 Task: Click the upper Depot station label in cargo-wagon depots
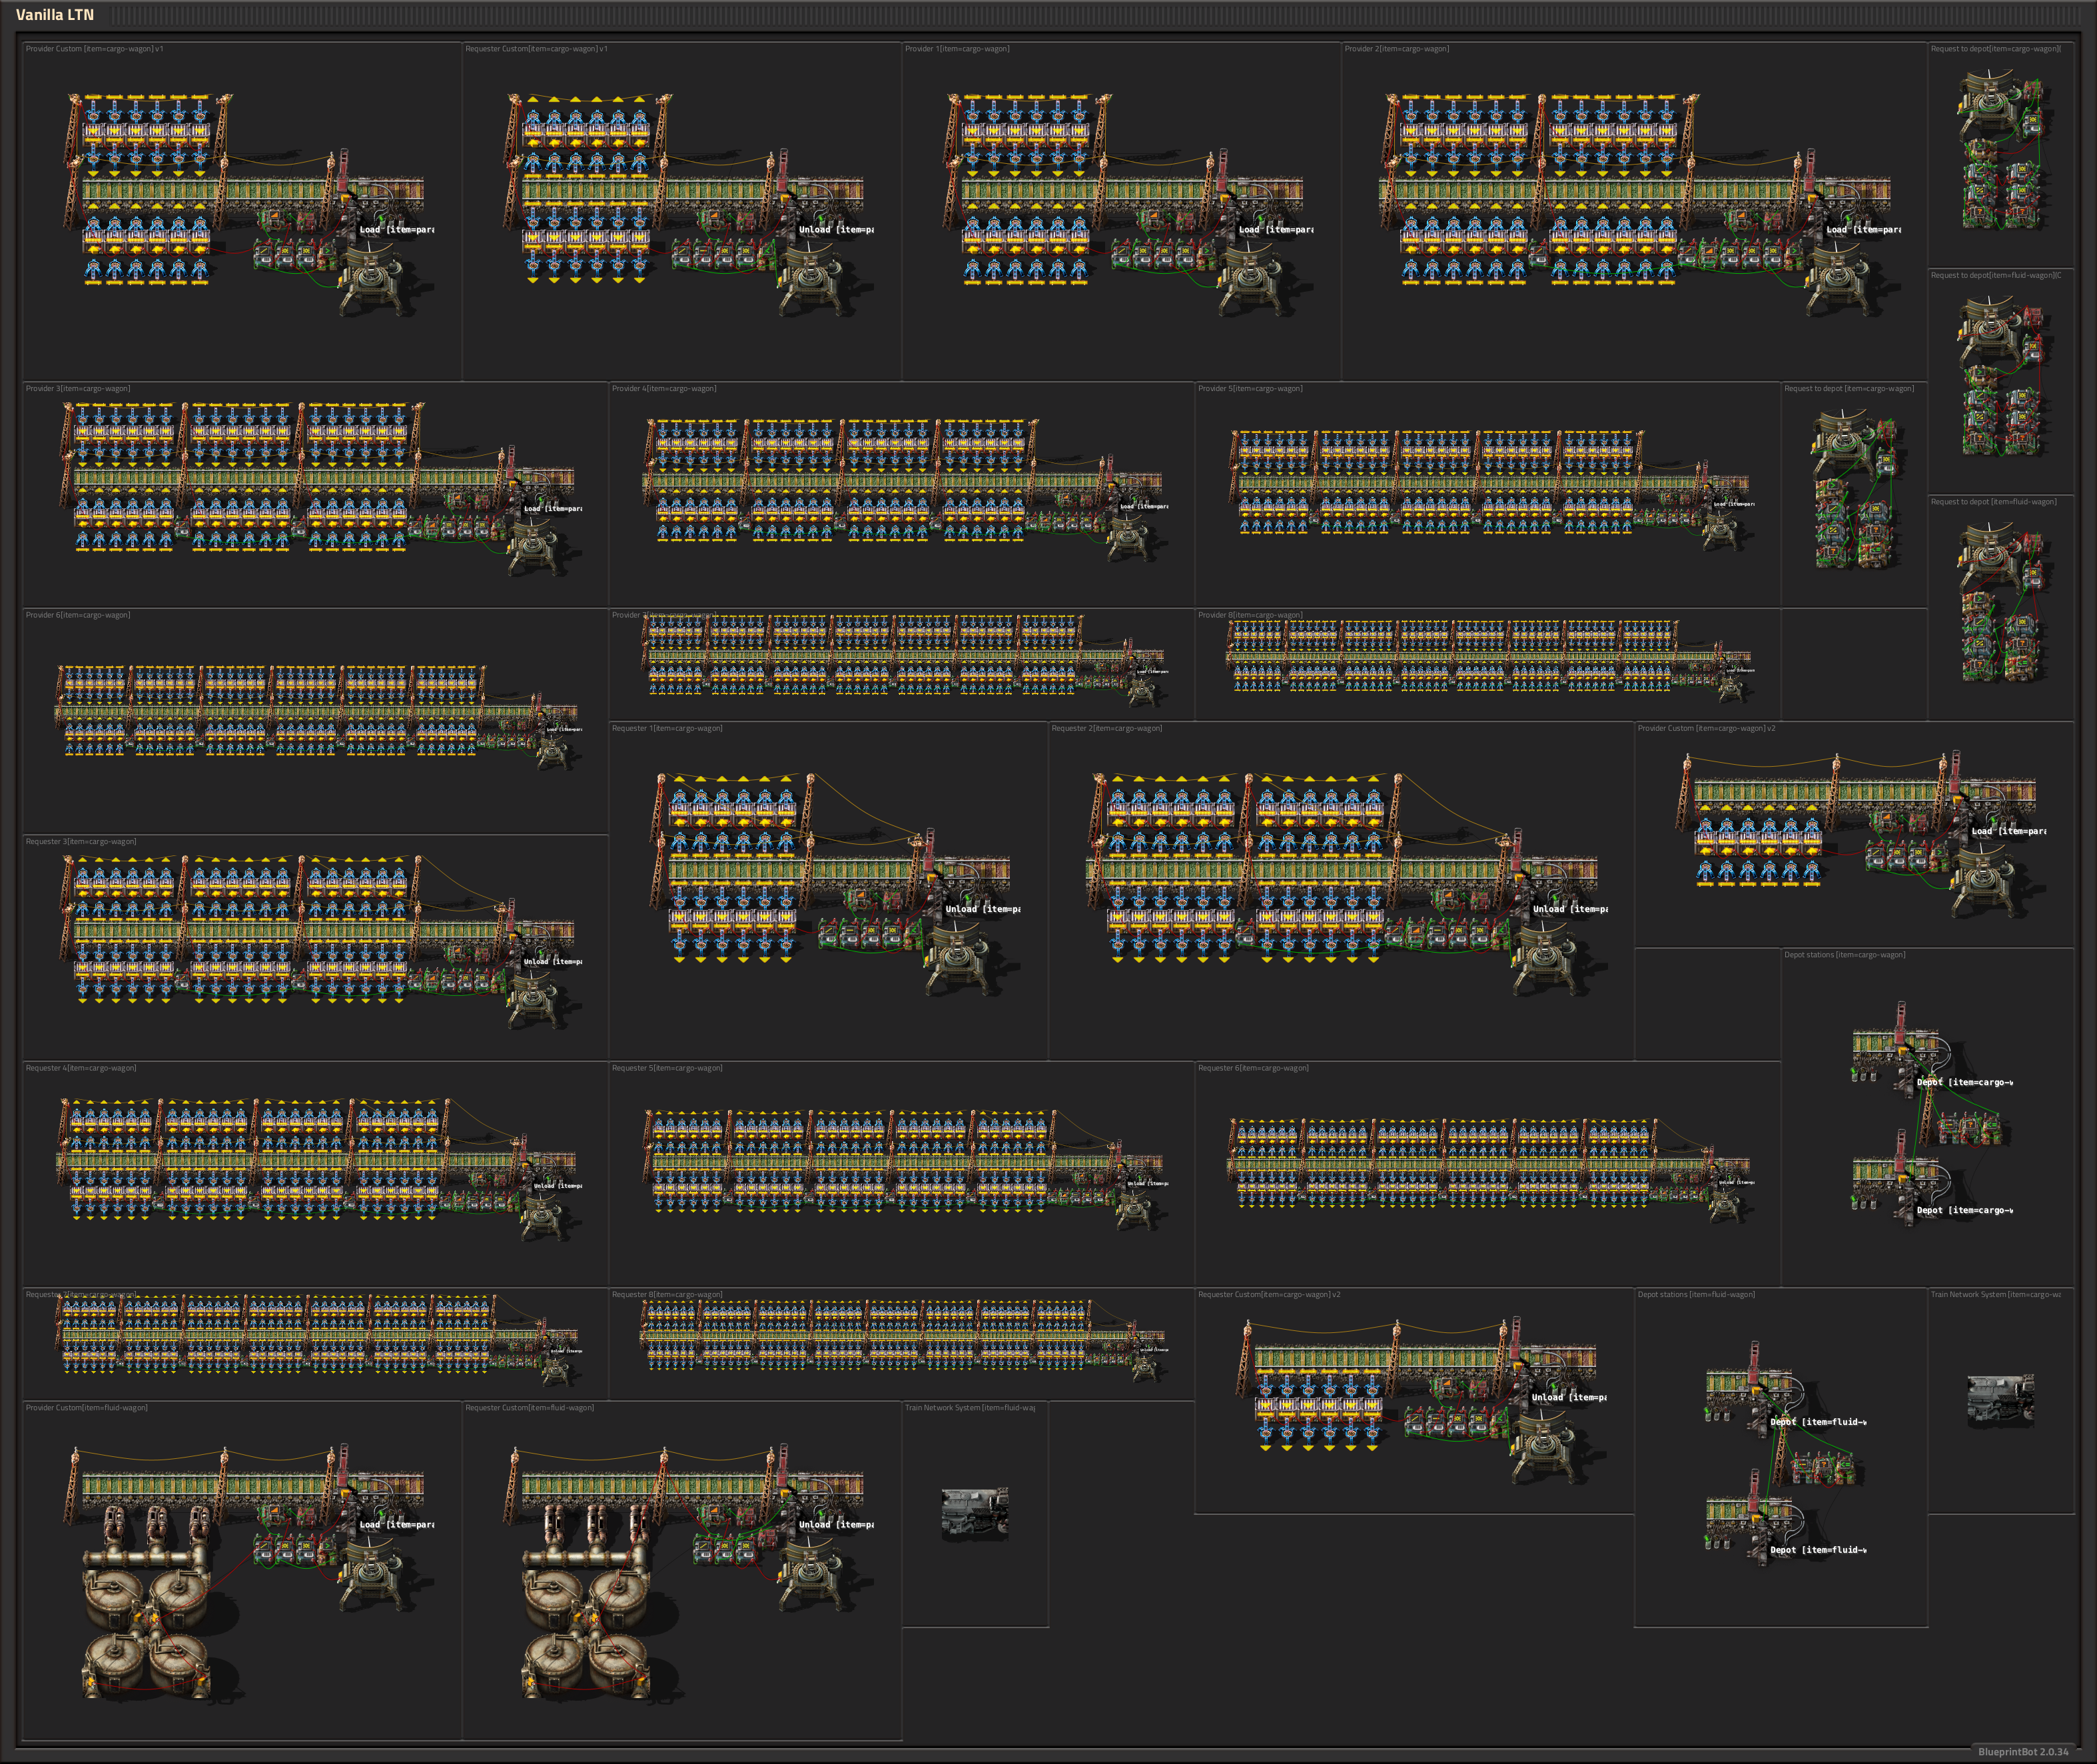[1964, 1082]
